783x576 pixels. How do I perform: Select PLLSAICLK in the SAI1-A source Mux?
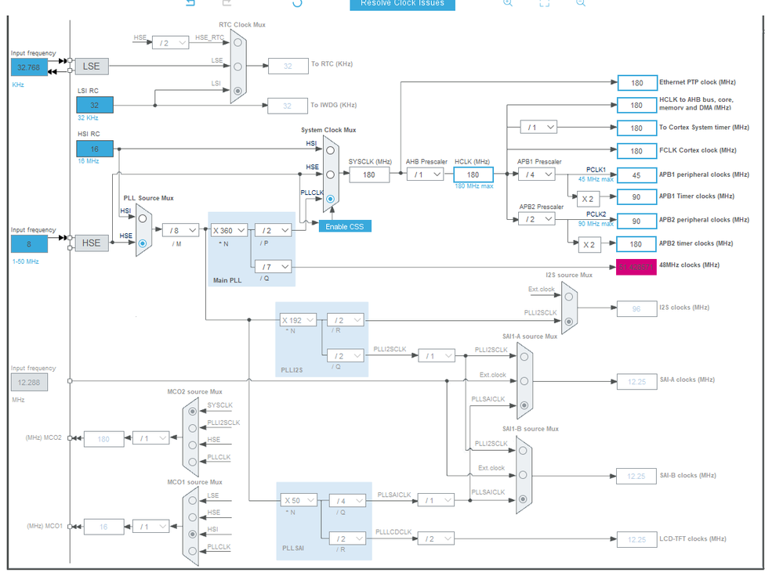point(524,405)
